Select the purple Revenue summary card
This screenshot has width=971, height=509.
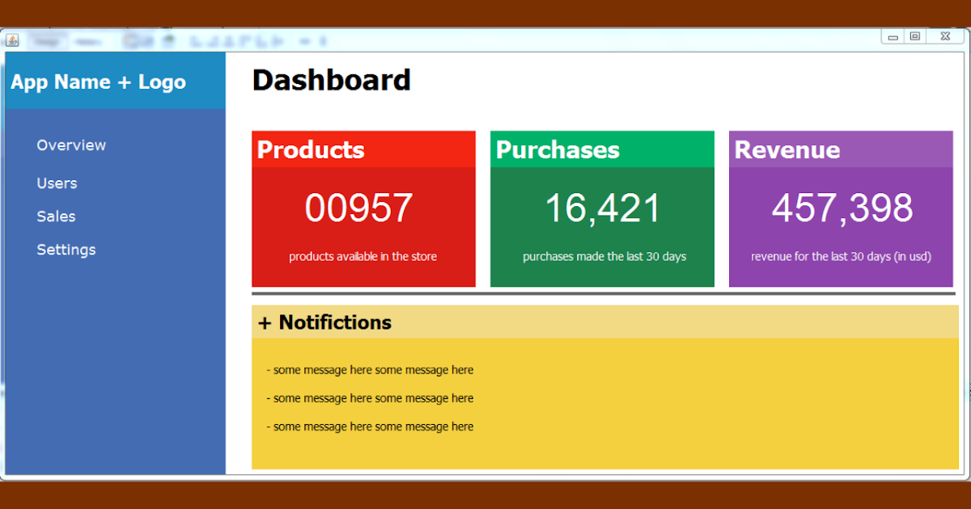[841, 208]
